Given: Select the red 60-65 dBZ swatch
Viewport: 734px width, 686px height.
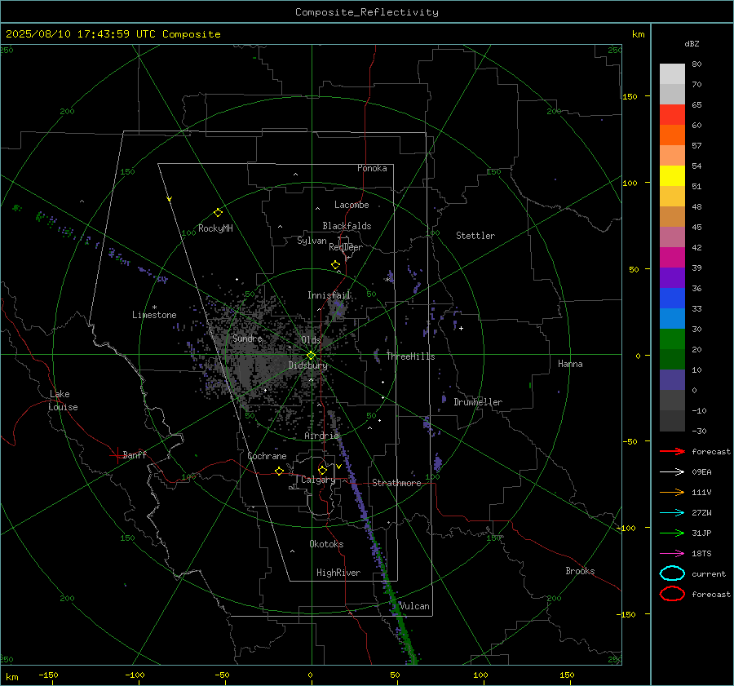Looking at the screenshot, I should pyautogui.click(x=672, y=115).
